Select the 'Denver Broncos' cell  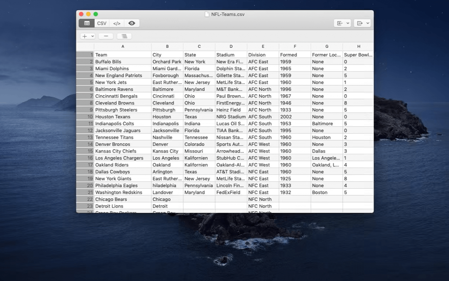[x=123, y=144]
